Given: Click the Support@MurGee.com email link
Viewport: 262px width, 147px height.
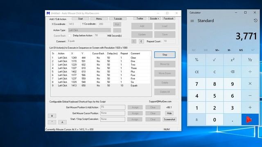Looking at the screenshot, I should click(160, 102).
